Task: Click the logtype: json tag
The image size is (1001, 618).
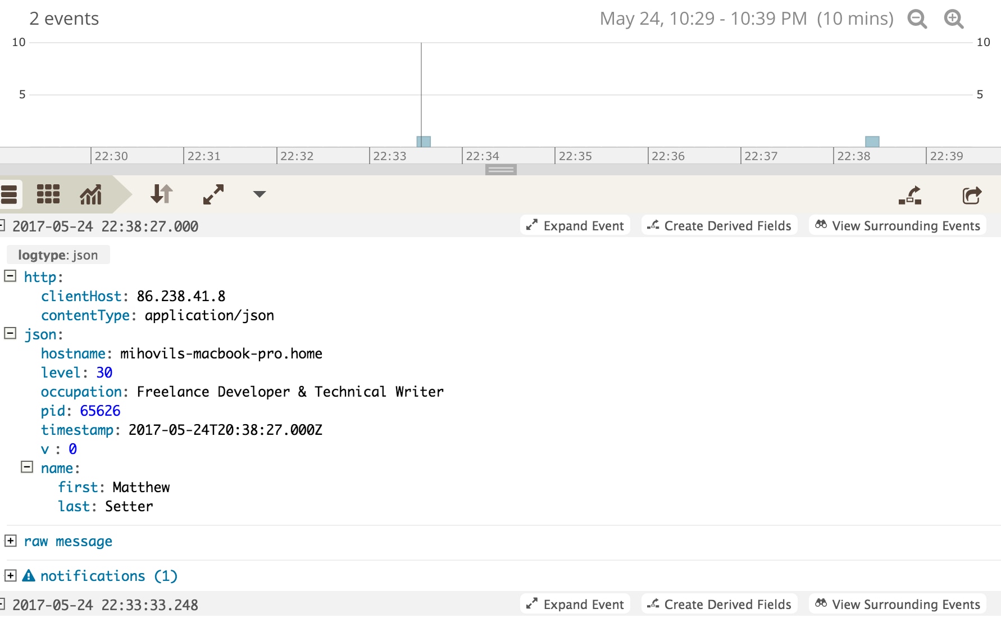Action: tap(58, 255)
